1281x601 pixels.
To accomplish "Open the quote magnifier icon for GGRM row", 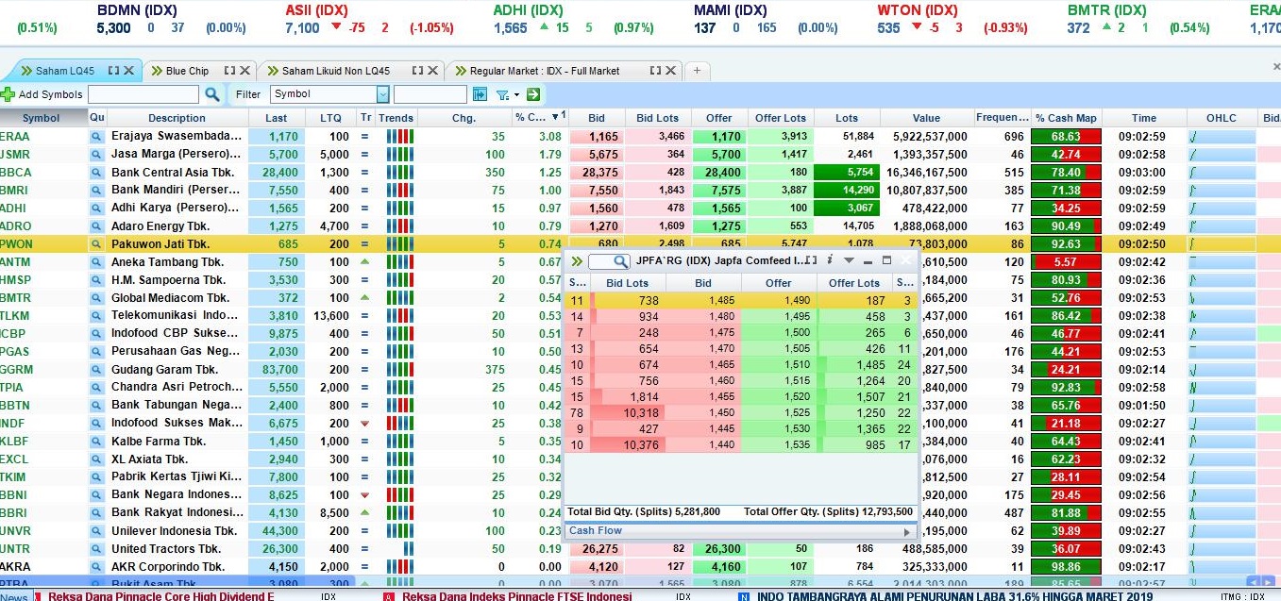I will point(96,370).
